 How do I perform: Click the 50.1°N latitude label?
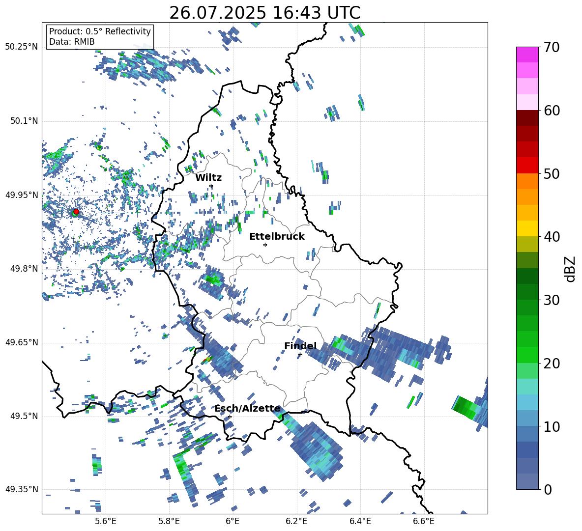(24, 121)
